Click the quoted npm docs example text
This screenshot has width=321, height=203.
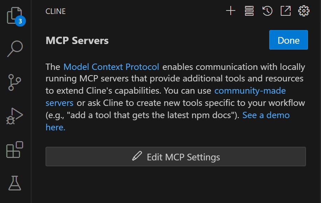152,115
